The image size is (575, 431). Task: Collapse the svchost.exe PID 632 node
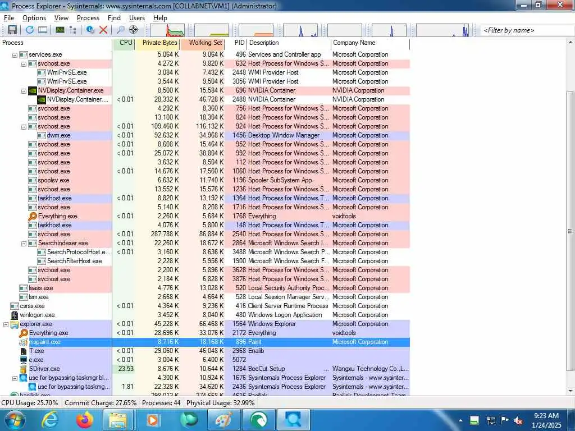coord(24,64)
